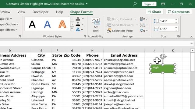Select the blue WordArt style A
The image size is (195, 109).
(47, 24)
